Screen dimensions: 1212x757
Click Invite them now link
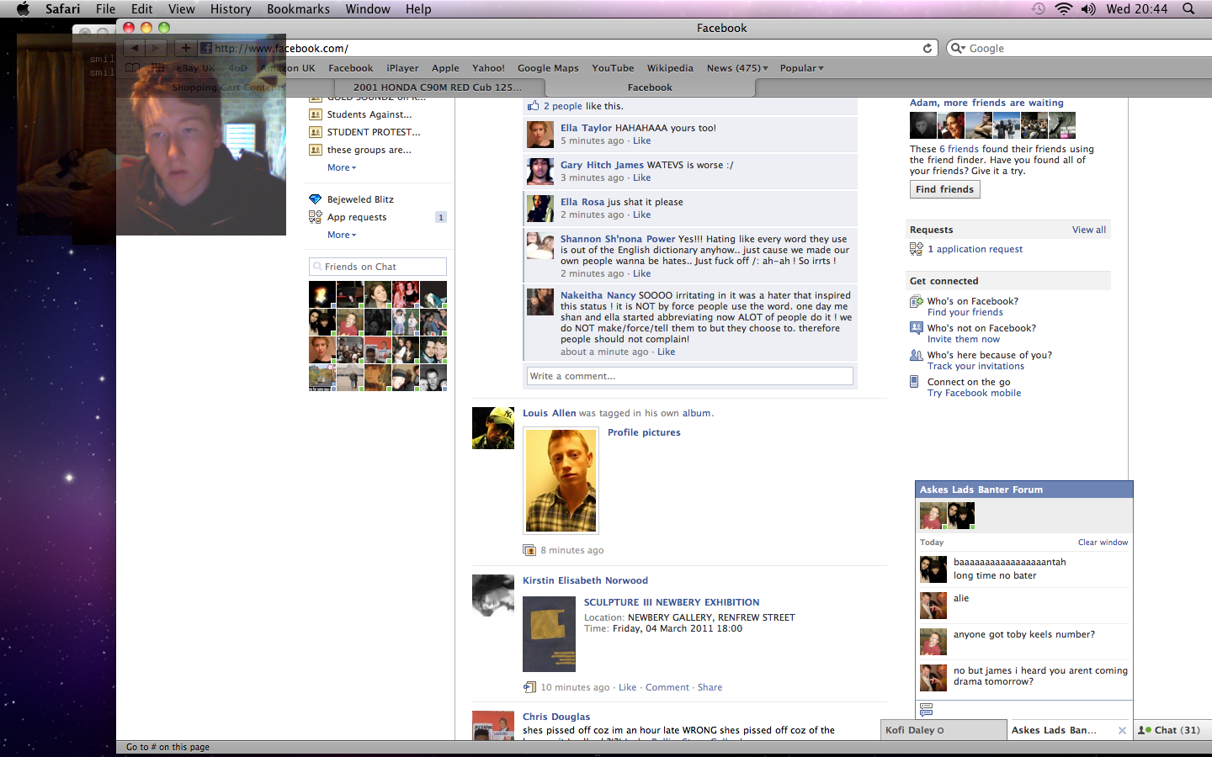click(x=964, y=339)
